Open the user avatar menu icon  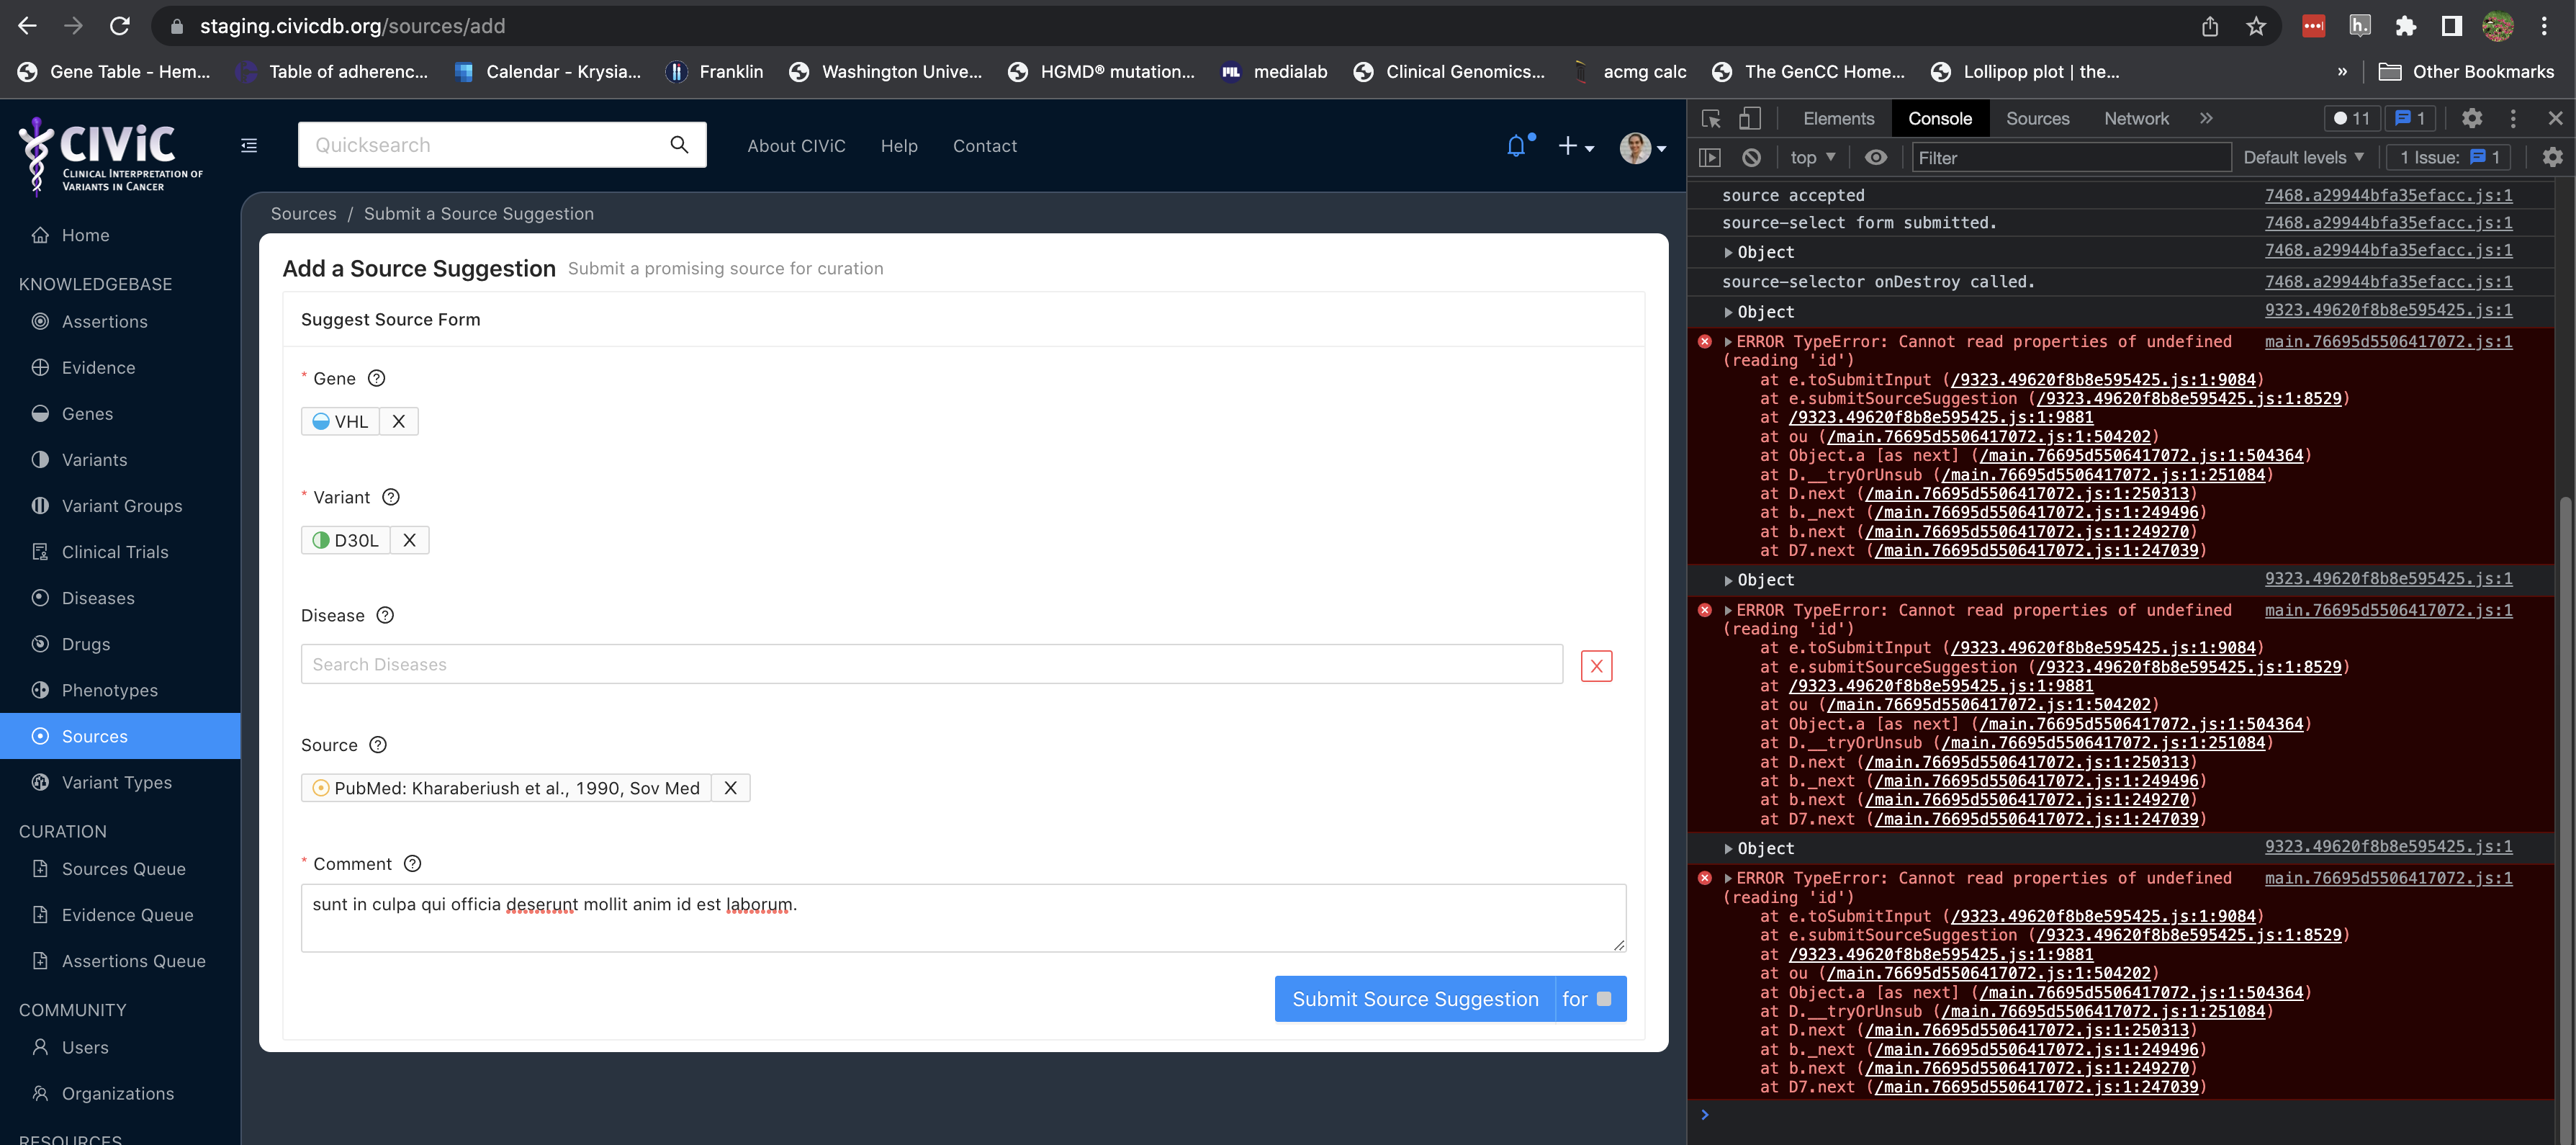click(x=1639, y=147)
